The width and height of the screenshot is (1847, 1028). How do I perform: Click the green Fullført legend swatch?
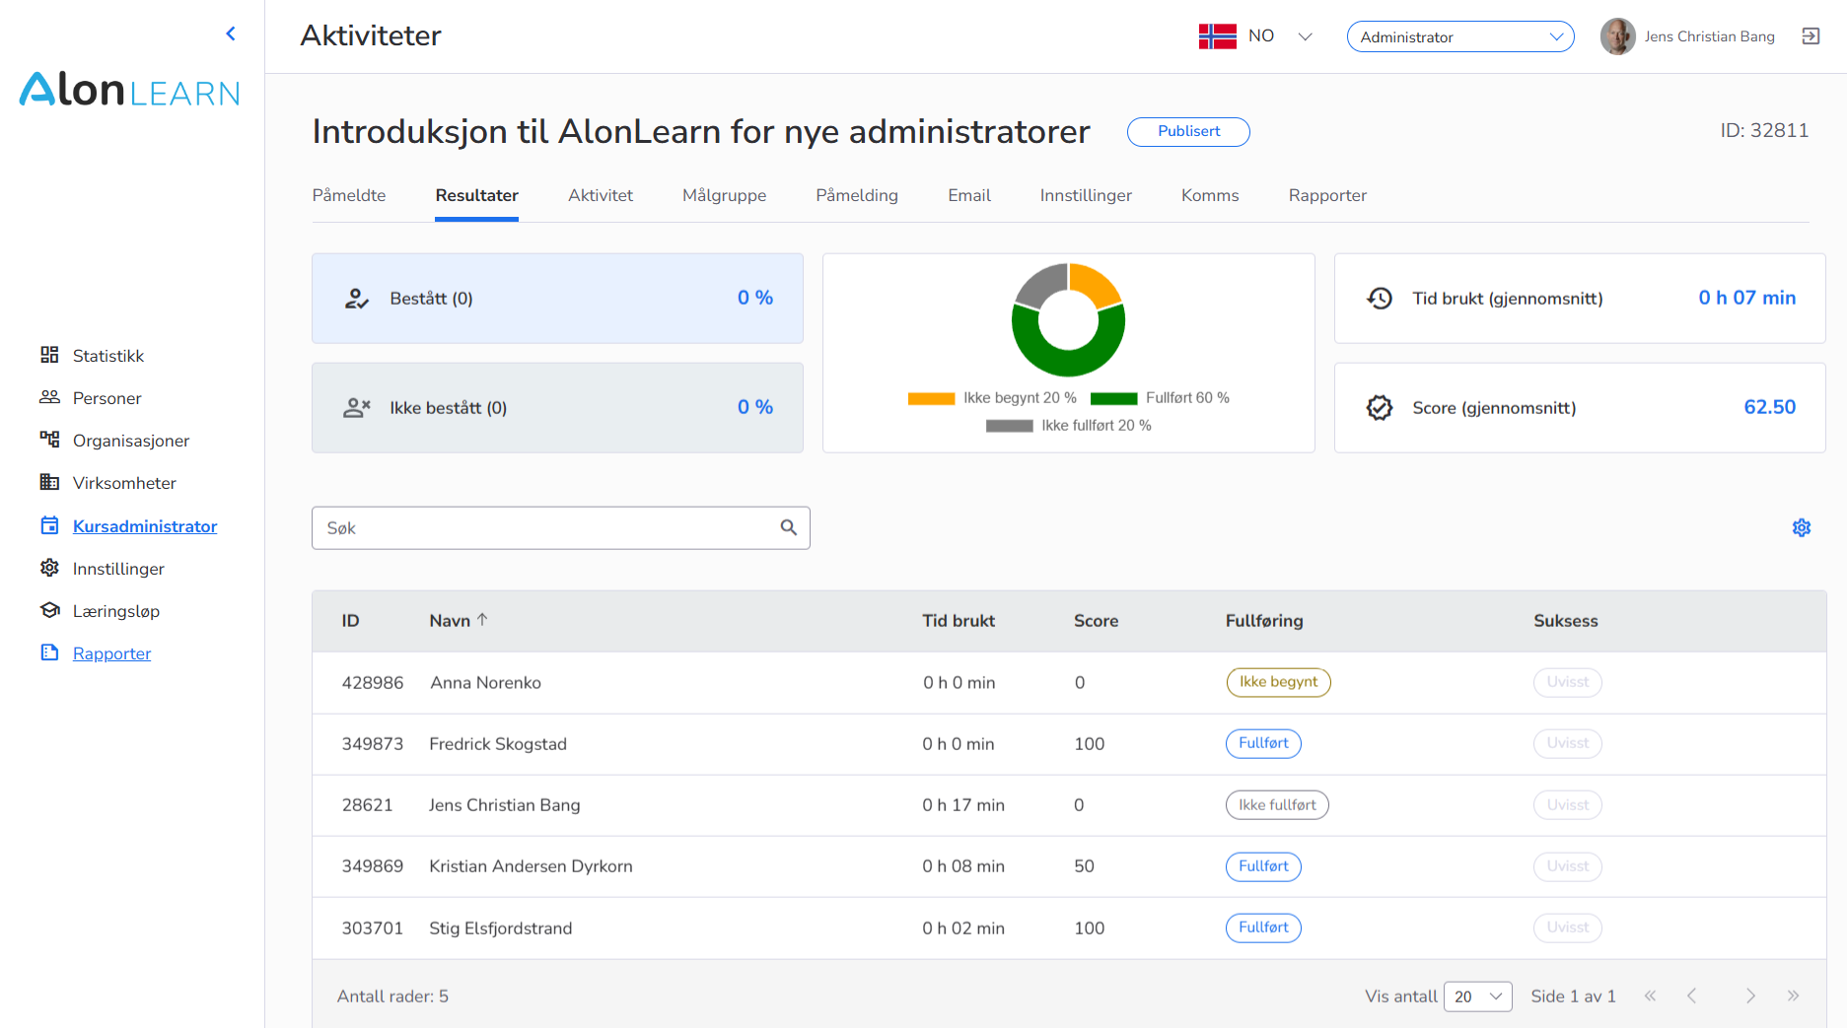coord(1113,398)
